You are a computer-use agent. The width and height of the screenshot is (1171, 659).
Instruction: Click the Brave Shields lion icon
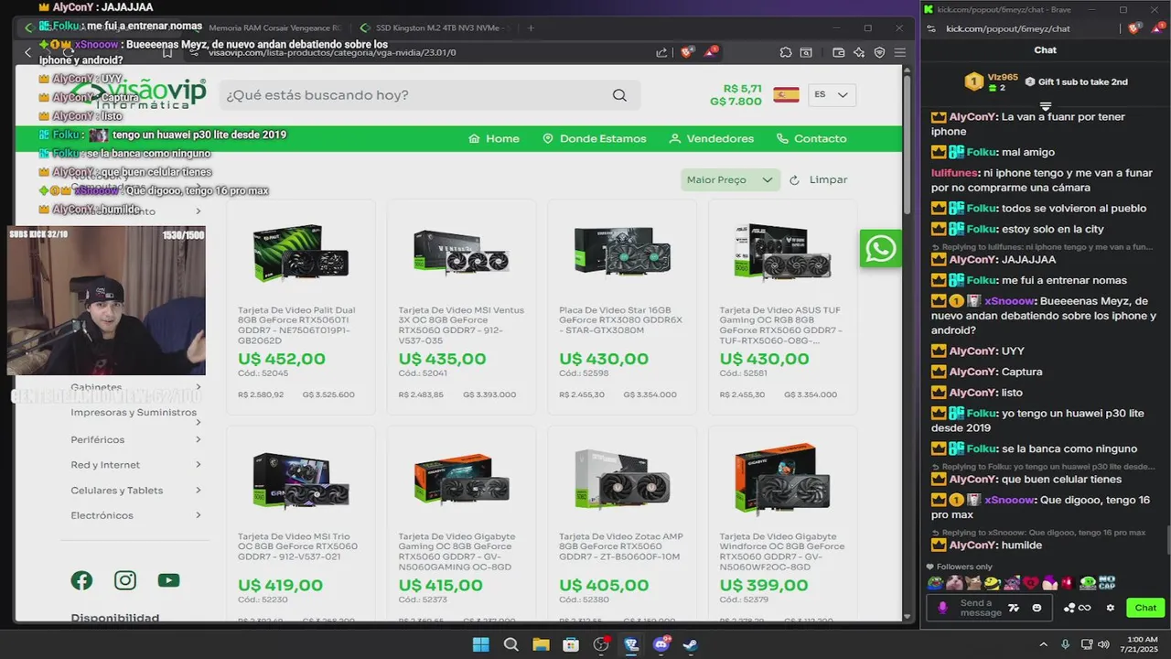tap(686, 52)
